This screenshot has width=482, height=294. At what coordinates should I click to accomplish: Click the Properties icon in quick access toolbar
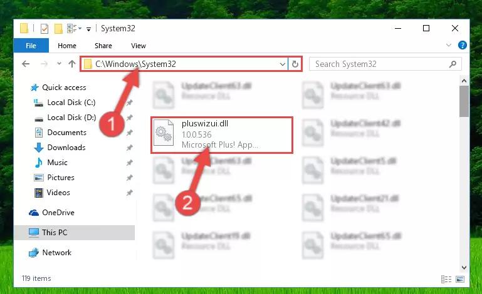pyautogui.click(x=45, y=29)
